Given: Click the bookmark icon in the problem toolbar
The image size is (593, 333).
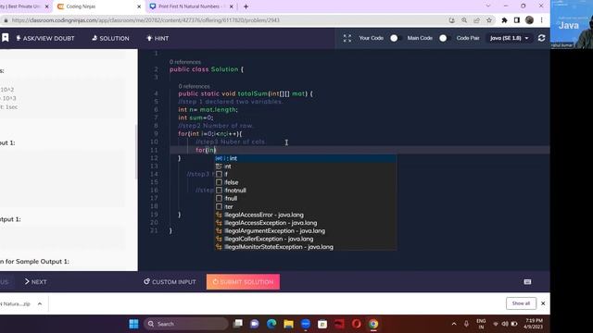Looking at the screenshot, I should 6,38.
